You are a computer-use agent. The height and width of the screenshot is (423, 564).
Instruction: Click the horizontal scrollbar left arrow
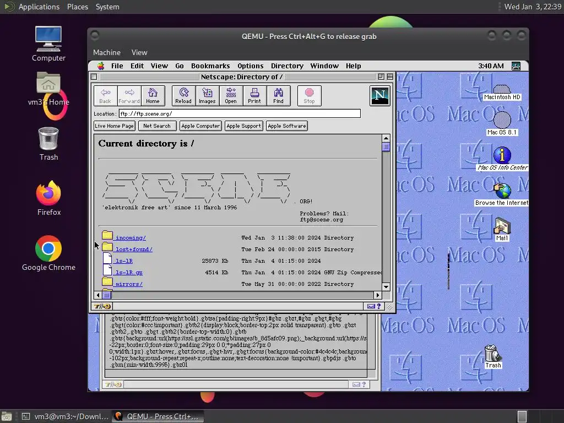point(98,295)
